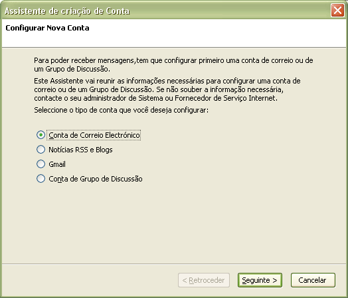Click the 'Notícias RSS e Blogs' label text
This screenshot has width=348, height=298.
(80, 150)
